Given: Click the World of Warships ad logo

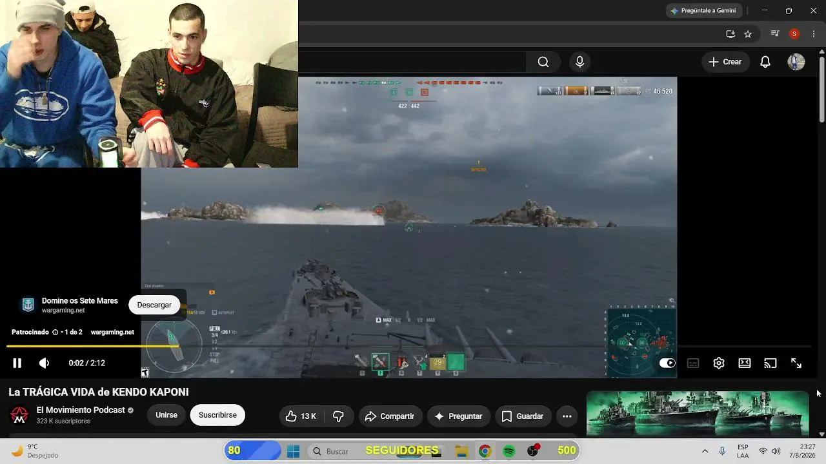Looking at the screenshot, I should coord(28,305).
